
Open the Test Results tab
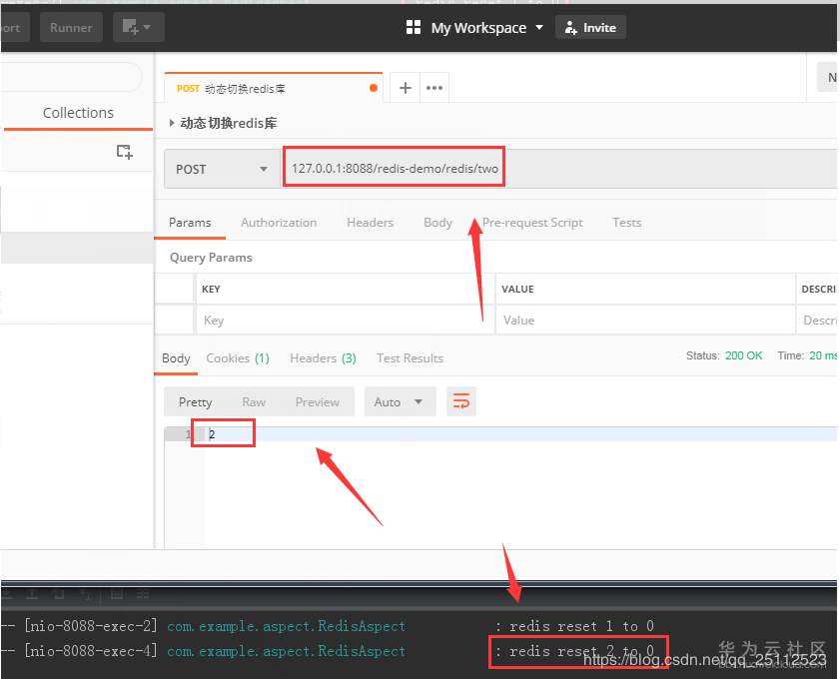(410, 357)
